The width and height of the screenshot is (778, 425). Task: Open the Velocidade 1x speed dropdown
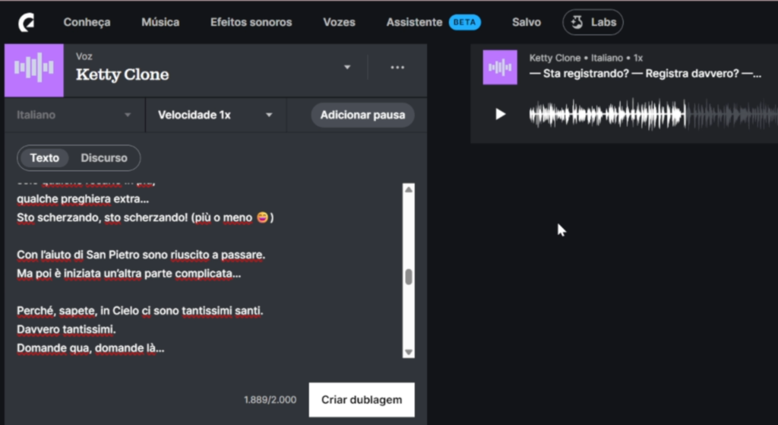click(x=215, y=116)
